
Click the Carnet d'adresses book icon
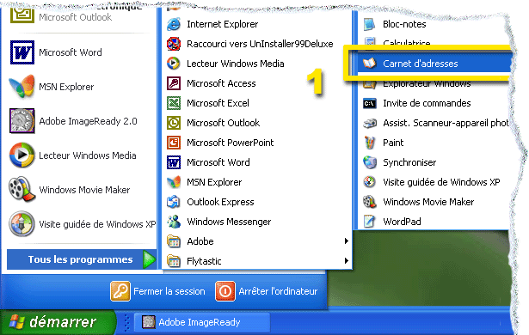pyautogui.click(x=370, y=64)
